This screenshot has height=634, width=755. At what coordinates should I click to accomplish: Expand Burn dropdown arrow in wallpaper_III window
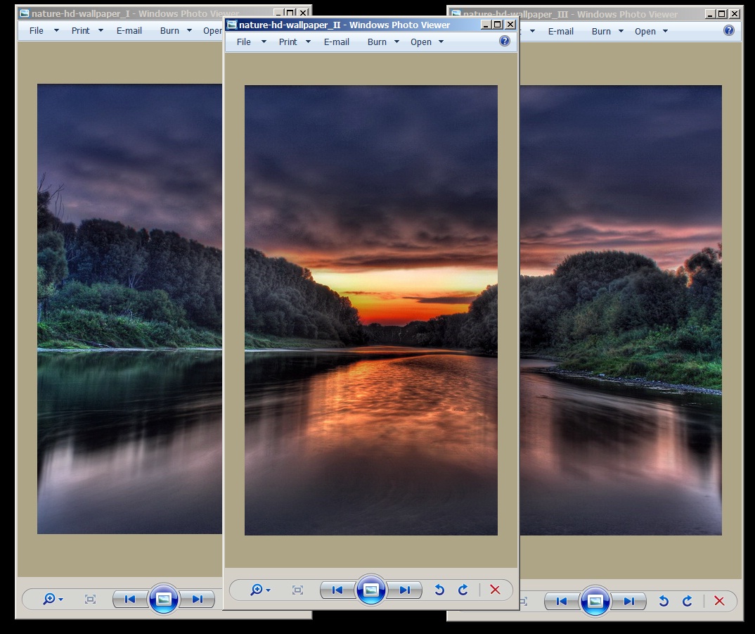pos(621,32)
